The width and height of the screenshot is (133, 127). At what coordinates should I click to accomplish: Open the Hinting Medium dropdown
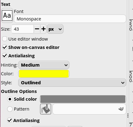(x=44, y=65)
